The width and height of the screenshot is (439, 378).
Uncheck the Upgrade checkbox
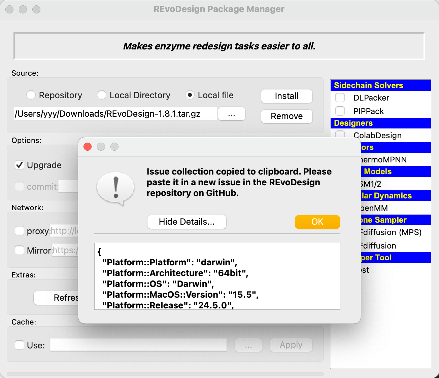pyautogui.click(x=20, y=165)
